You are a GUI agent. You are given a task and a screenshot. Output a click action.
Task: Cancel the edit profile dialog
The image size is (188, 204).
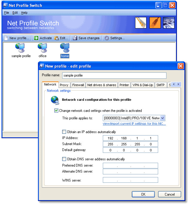(169, 194)
